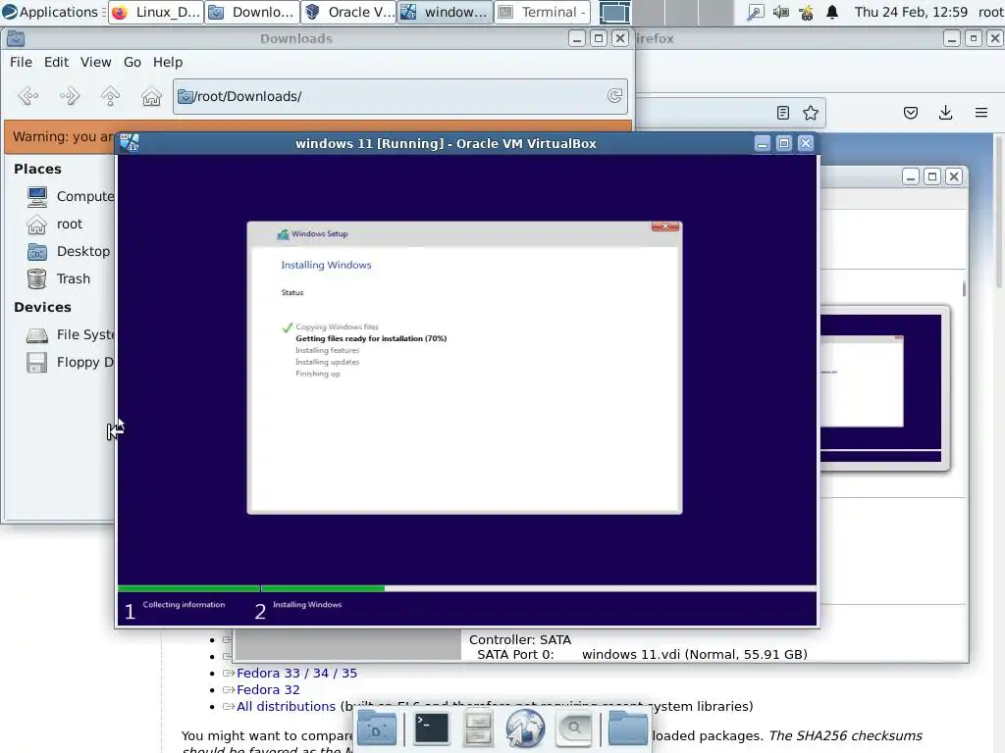Click the VirtualBox Manager details scrollbar
1005x753 pixels.
(964, 289)
